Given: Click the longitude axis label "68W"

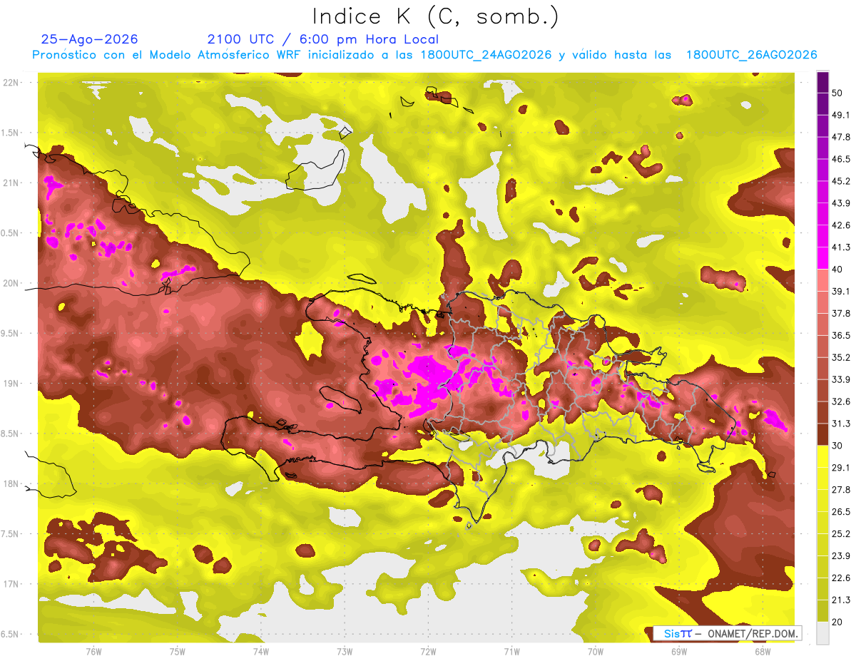Looking at the screenshot, I should [762, 652].
